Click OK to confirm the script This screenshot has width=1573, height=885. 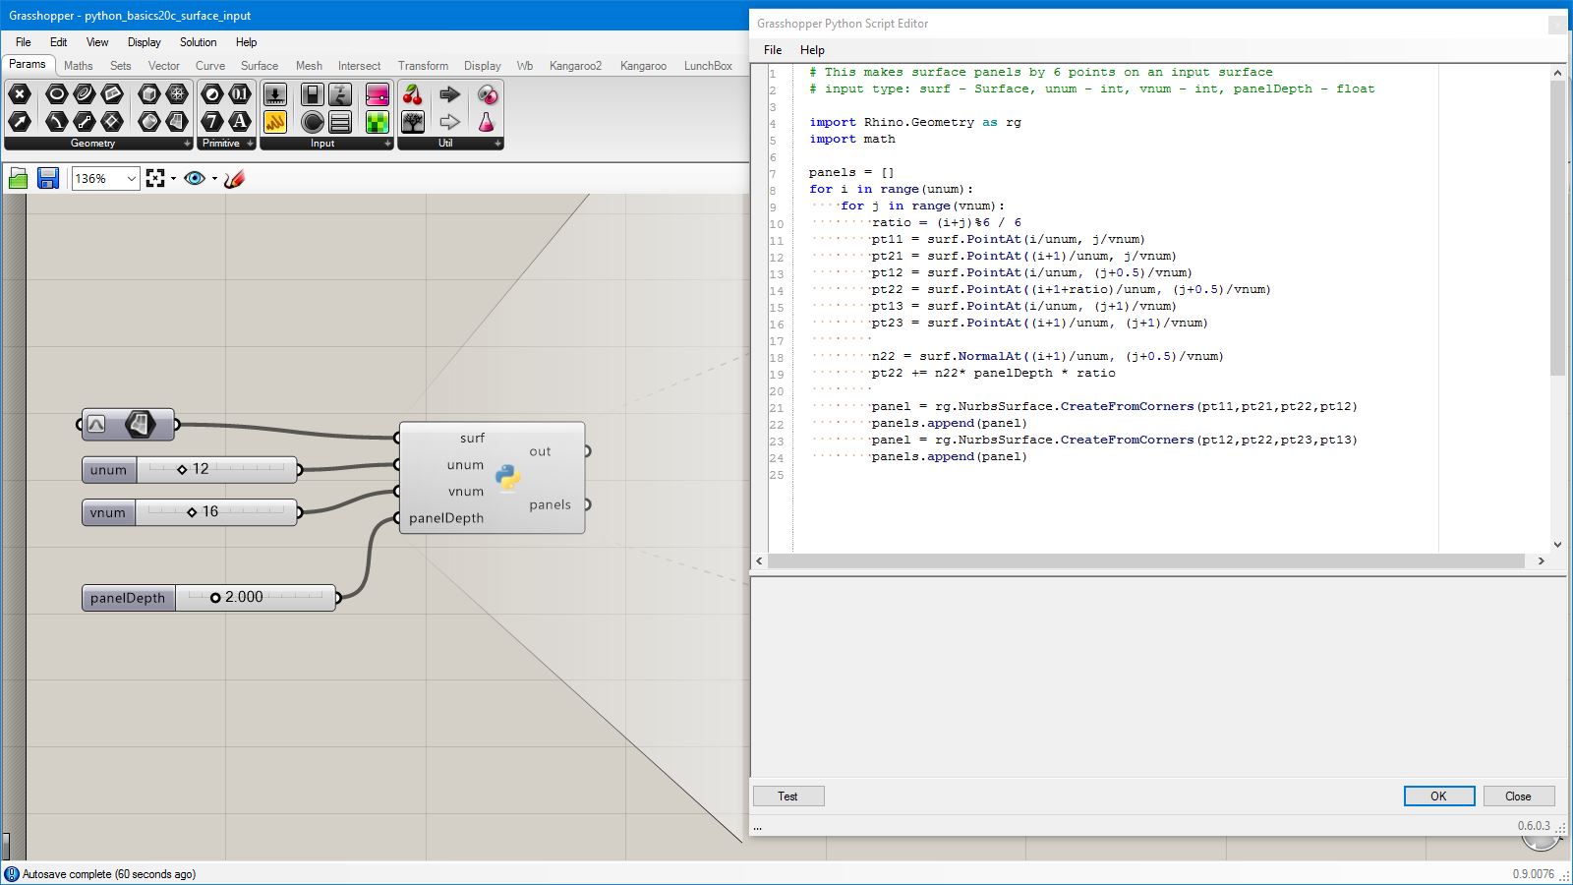1439,796
